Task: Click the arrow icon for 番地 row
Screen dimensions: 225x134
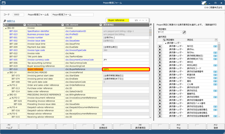Action: (x=160, y=81)
